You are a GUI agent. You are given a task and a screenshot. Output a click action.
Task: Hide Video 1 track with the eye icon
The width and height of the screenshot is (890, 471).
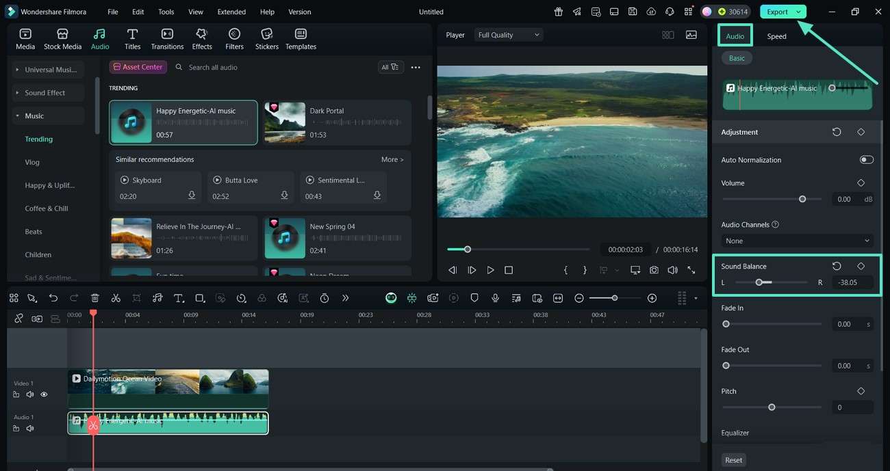(x=44, y=394)
